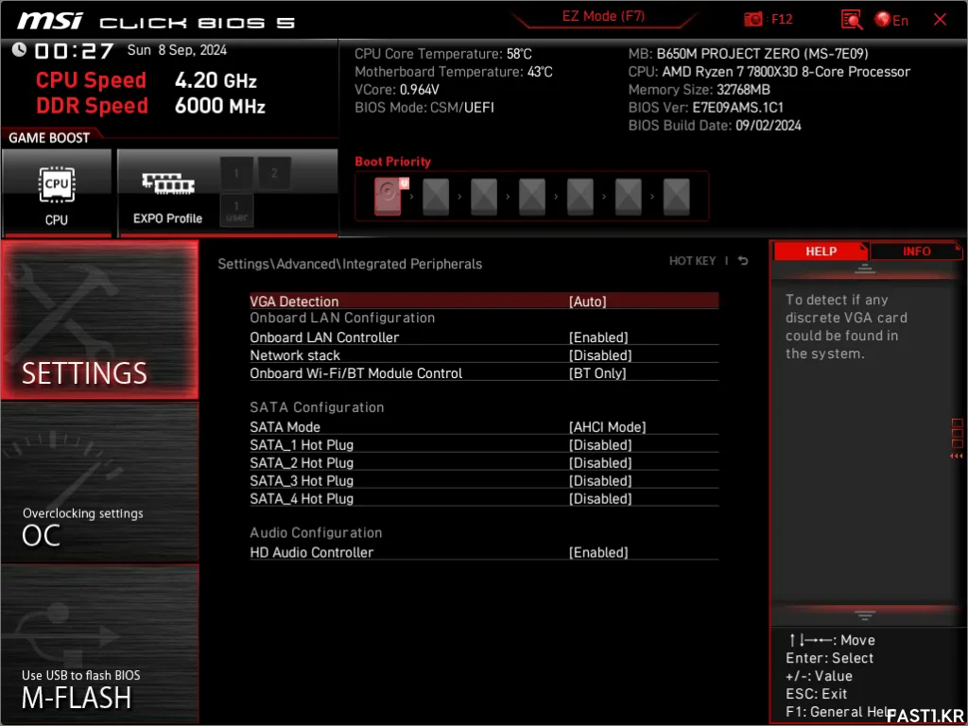968x726 pixels.
Task: Change the Onboard LAN Controller [Enabled] value
Action: click(598, 337)
